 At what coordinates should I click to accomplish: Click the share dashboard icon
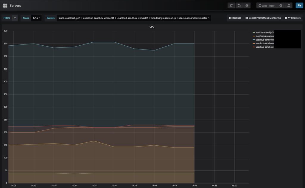point(231,5)
